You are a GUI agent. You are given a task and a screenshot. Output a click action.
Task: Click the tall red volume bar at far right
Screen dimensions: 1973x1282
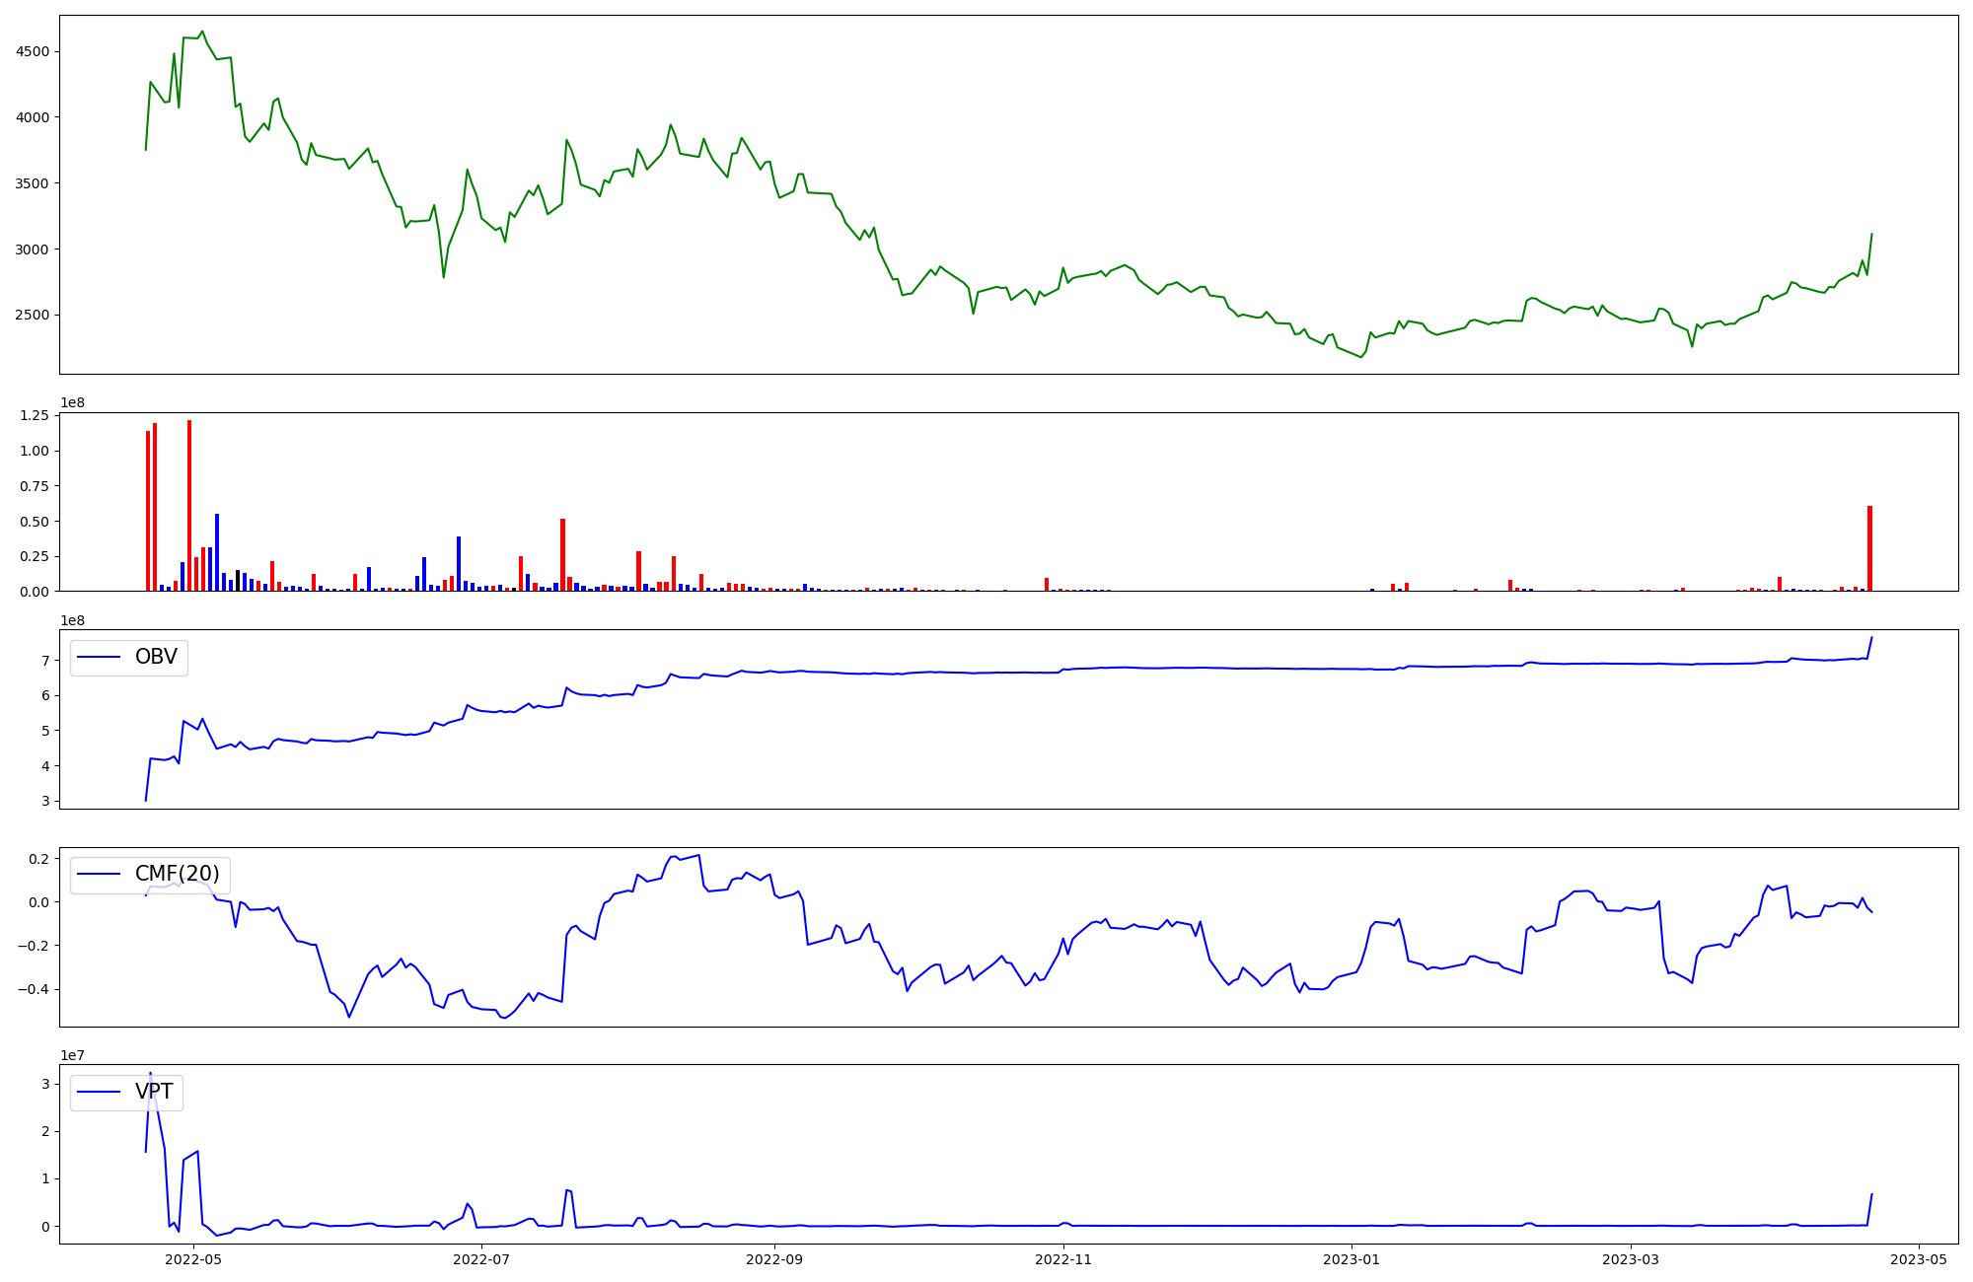(1869, 549)
